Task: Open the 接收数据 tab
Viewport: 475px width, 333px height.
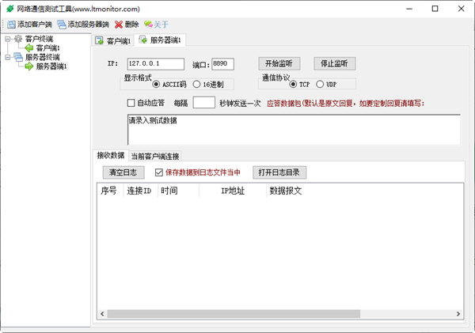Action: pyautogui.click(x=111, y=156)
